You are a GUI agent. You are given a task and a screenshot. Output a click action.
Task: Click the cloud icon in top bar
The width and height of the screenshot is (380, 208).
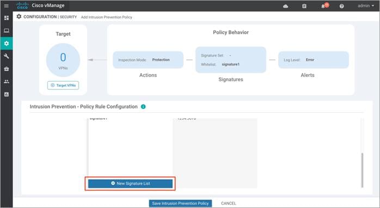click(285, 6)
